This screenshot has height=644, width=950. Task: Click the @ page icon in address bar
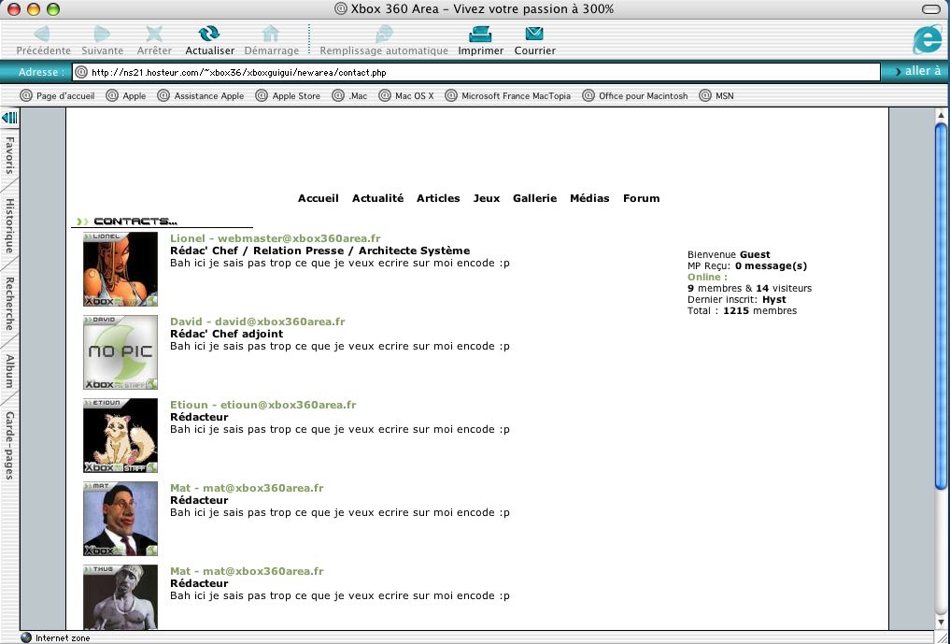click(81, 72)
